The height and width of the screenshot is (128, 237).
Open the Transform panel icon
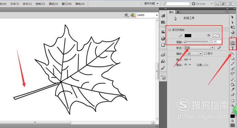163,45
